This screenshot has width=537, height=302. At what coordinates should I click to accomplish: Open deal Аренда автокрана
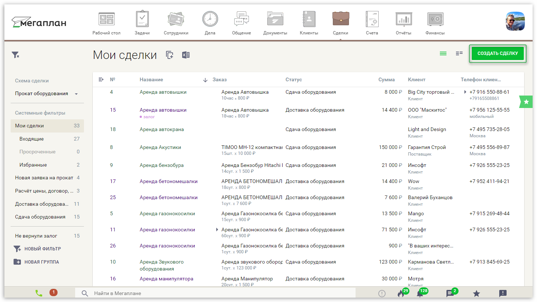click(x=162, y=129)
